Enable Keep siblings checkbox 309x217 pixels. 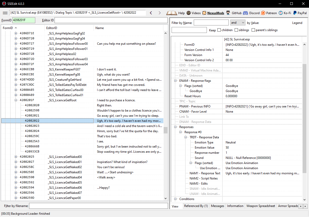236,30
